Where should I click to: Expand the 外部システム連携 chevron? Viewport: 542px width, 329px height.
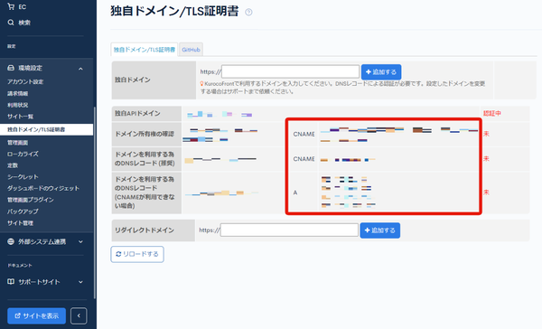point(80,242)
